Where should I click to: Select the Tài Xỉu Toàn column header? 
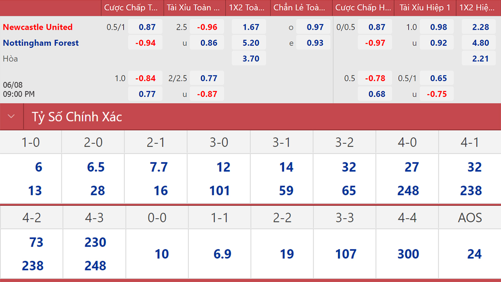pos(194,8)
